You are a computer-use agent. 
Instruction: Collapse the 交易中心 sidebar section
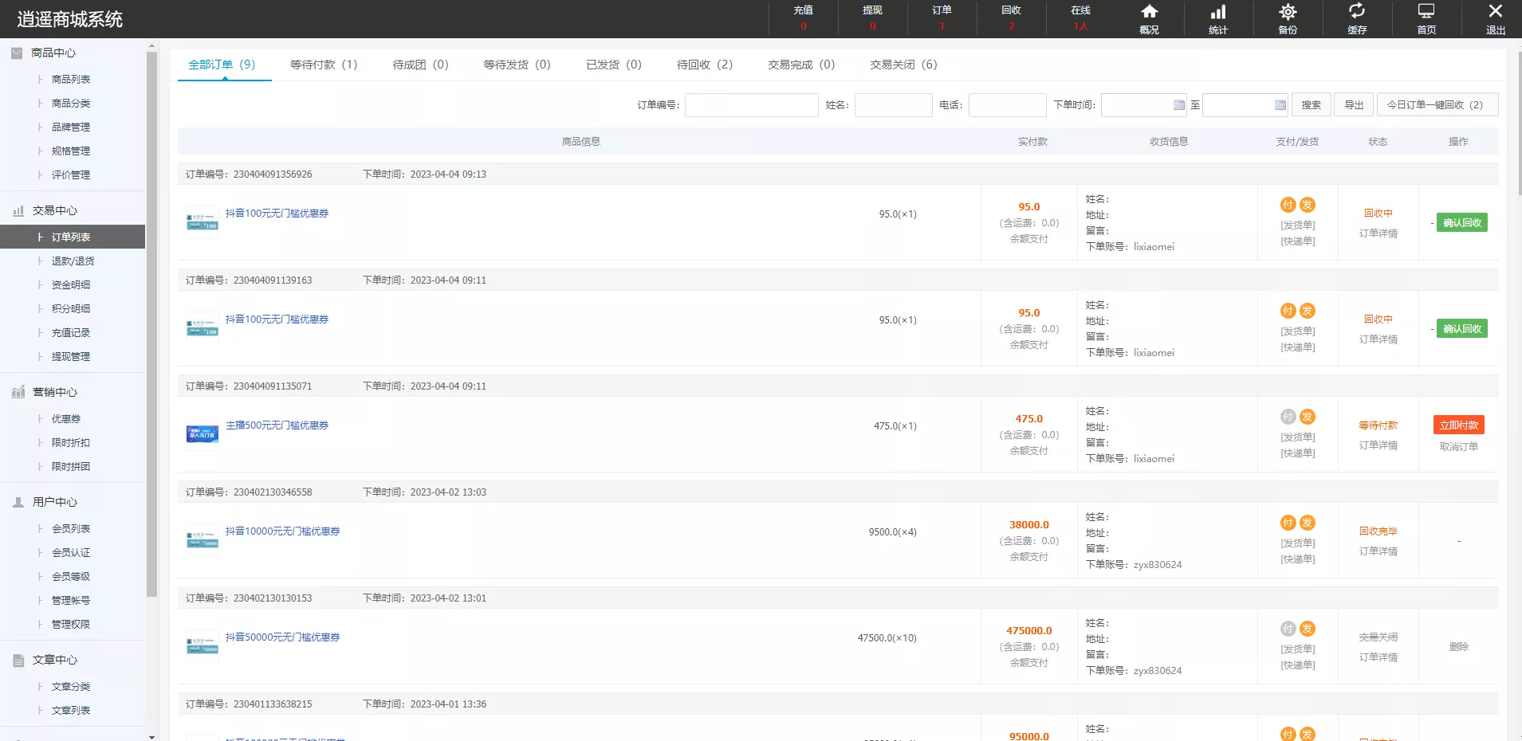[x=54, y=210]
